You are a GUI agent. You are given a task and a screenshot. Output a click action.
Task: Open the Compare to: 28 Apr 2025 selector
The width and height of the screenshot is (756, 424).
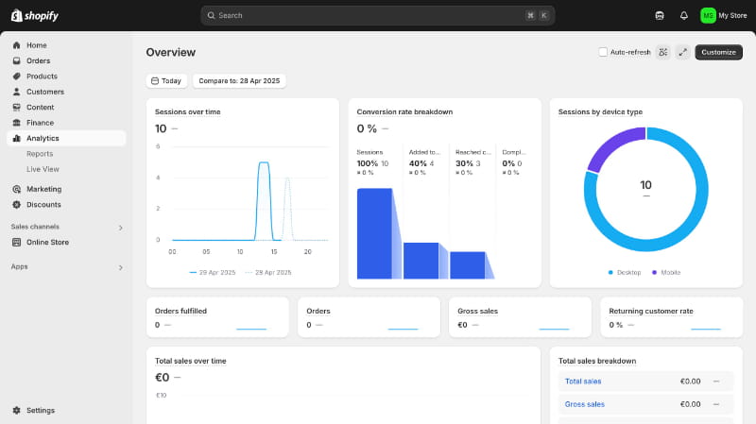click(x=239, y=81)
